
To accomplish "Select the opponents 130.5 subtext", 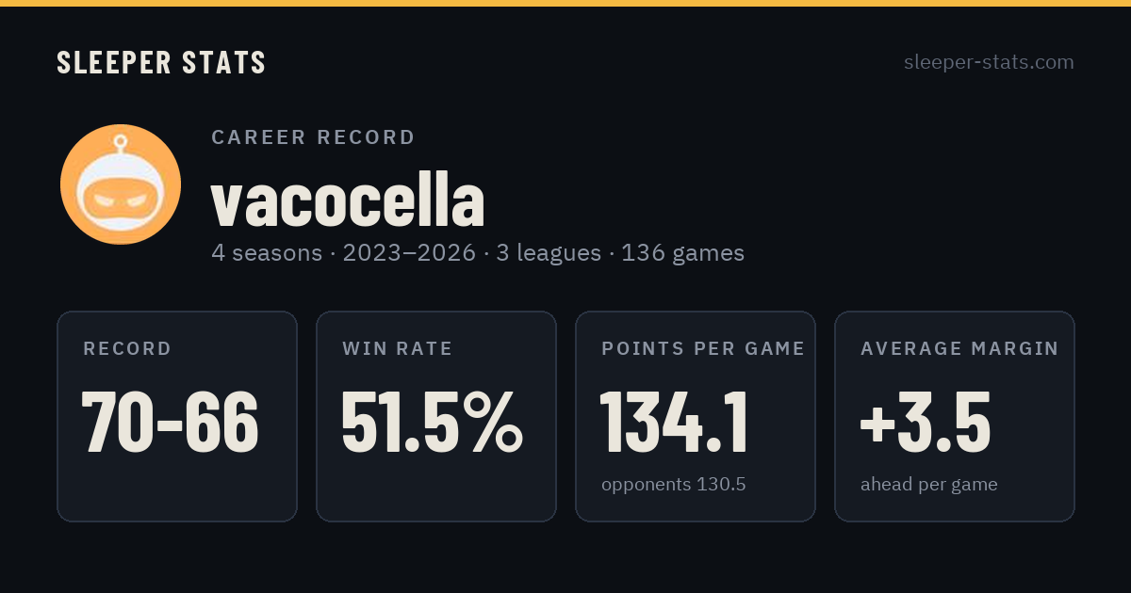I will click(673, 485).
